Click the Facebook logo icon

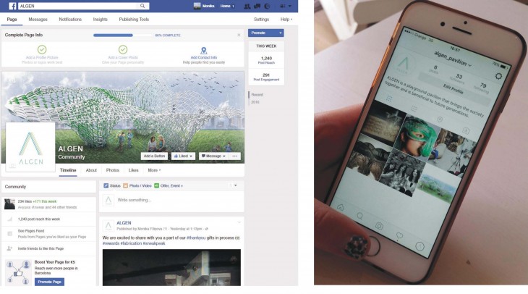coord(12,6)
